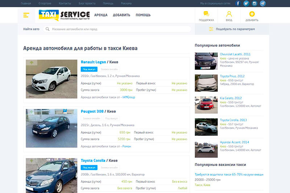Viewport: 290px width, 193px height.
Task: Open the Роман owner link
Action: pyautogui.click(x=127, y=146)
